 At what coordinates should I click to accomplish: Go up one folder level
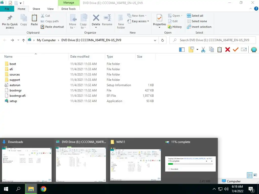pos(24,40)
